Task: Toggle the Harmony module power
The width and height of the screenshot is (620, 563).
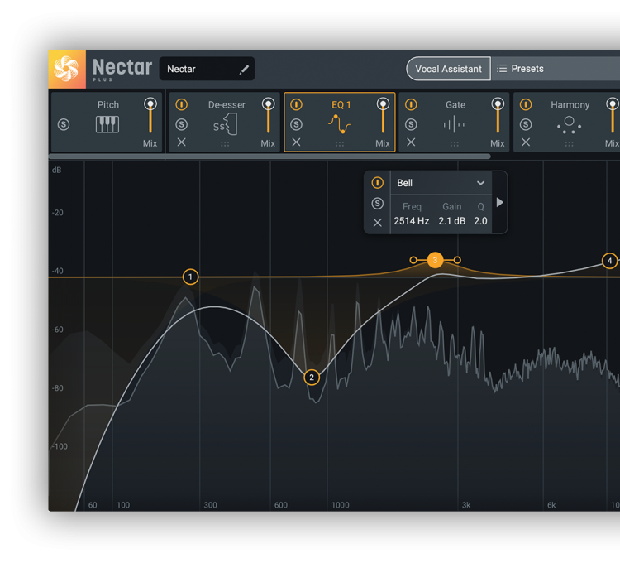Action: click(x=526, y=104)
